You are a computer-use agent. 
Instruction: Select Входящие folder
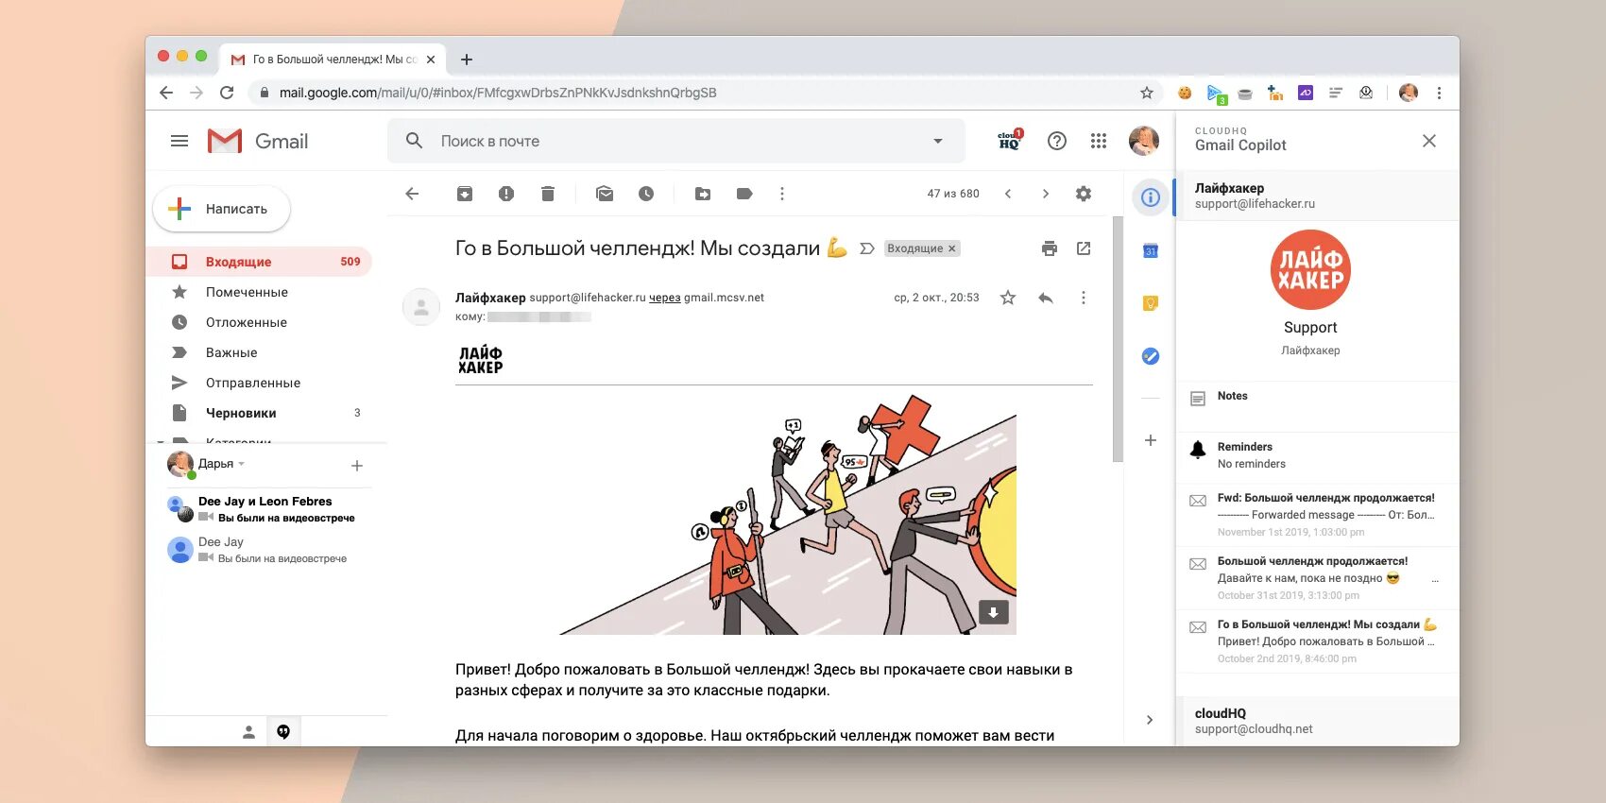(x=259, y=262)
